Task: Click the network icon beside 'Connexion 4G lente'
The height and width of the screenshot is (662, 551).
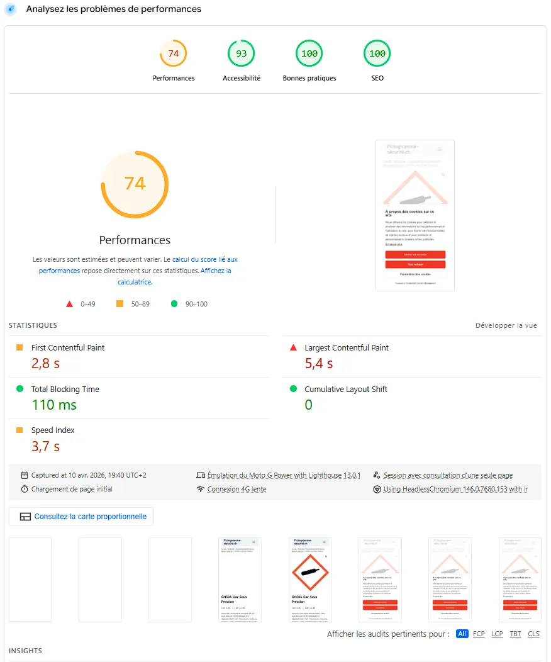Action: coord(199,488)
